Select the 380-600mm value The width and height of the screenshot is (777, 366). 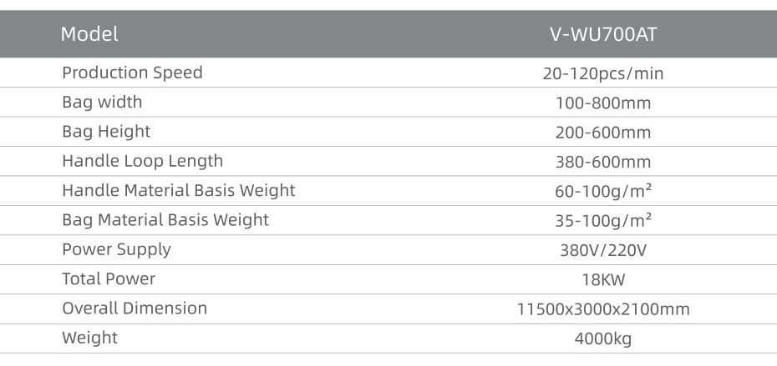click(x=603, y=163)
